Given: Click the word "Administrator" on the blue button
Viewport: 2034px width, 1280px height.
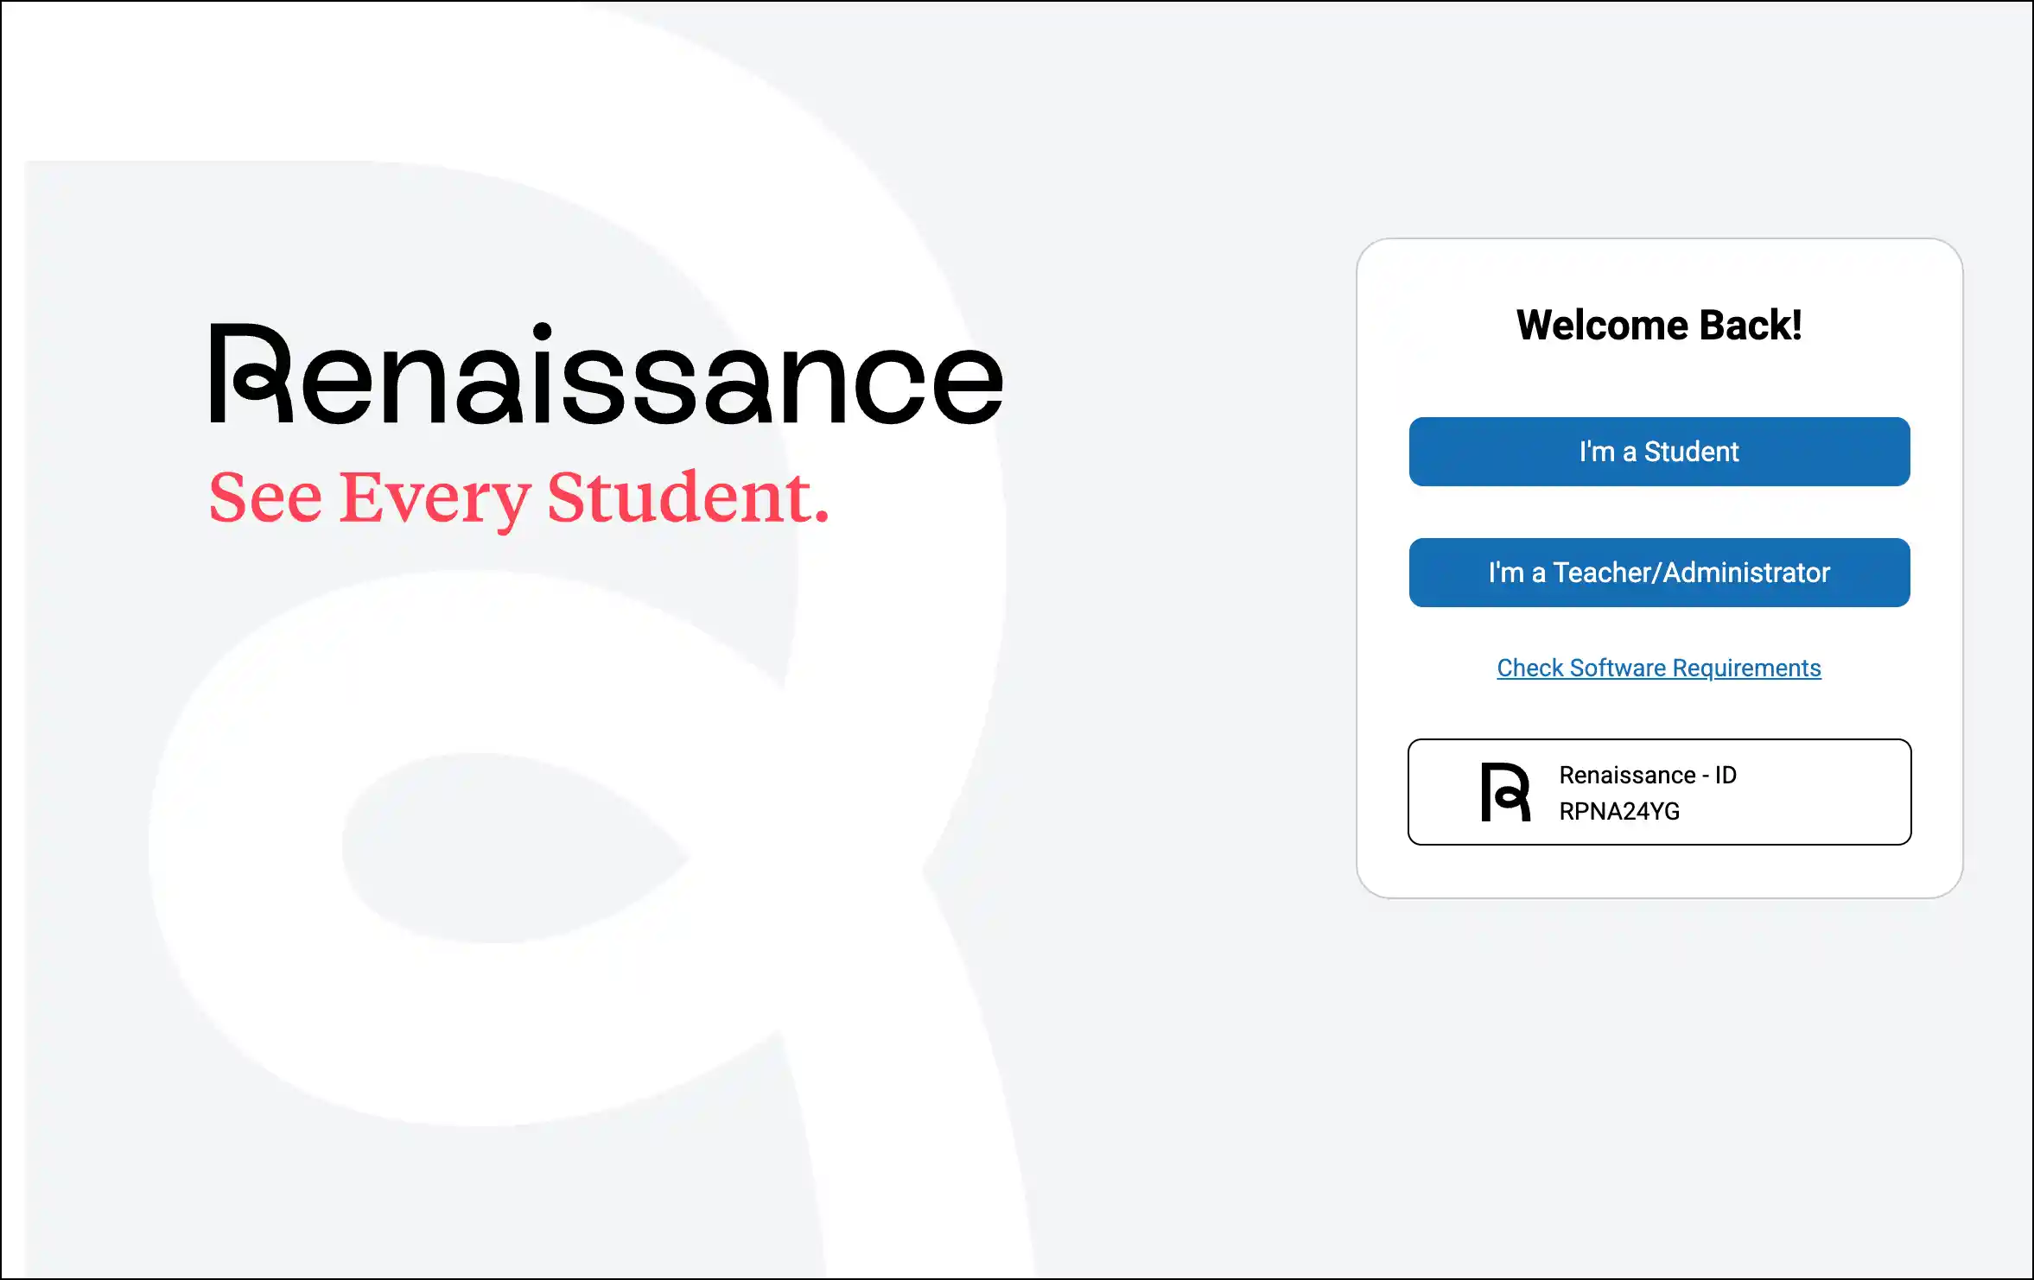Looking at the screenshot, I should [1746, 573].
